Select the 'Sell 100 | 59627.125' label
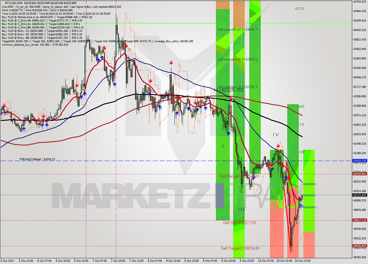 [x=239, y=223]
